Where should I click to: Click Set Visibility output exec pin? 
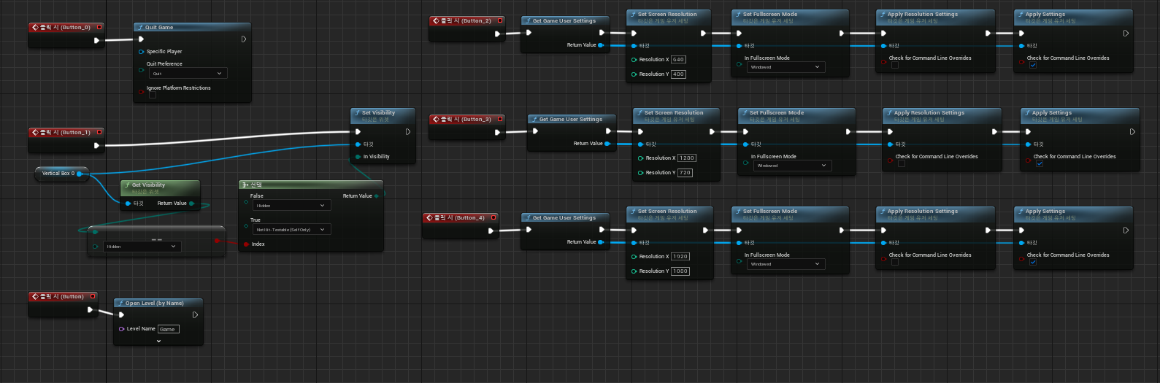[407, 132]
